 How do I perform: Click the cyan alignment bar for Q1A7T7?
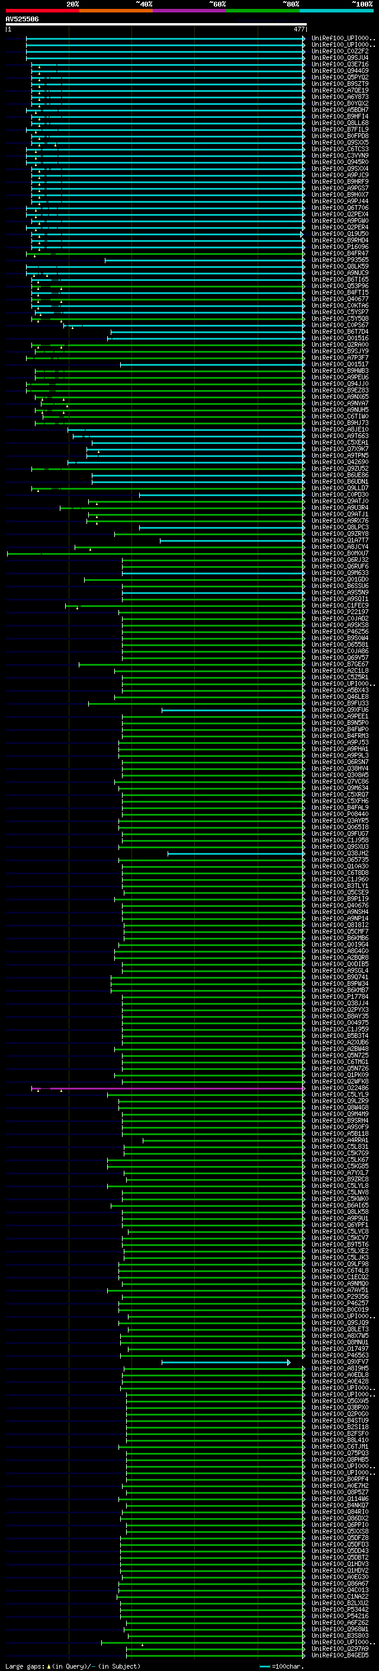point(233,541)
